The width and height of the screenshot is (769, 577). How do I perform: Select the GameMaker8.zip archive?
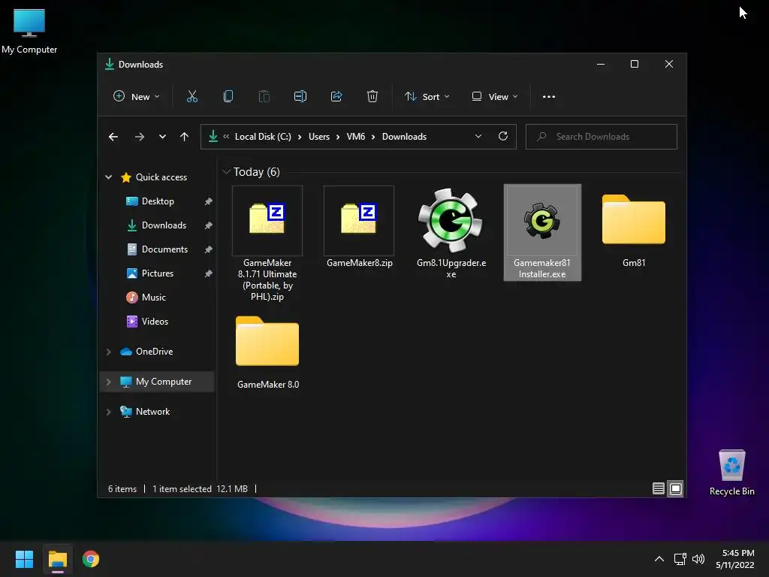[x=359, y=227]
